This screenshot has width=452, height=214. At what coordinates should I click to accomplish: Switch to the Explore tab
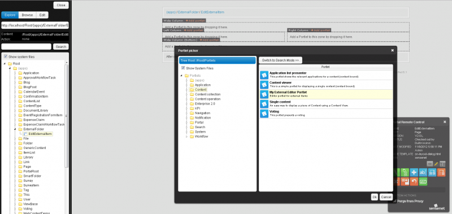[10, 15]
